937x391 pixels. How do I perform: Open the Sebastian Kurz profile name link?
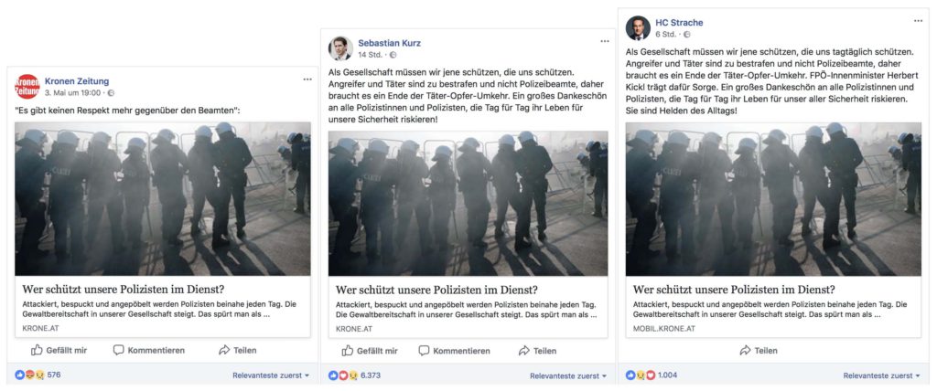pos(389,43)
